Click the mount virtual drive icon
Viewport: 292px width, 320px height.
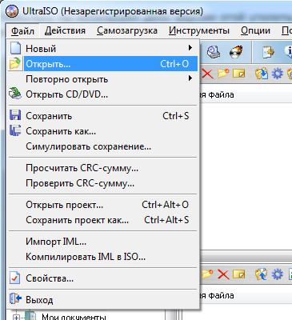(214, 52)
